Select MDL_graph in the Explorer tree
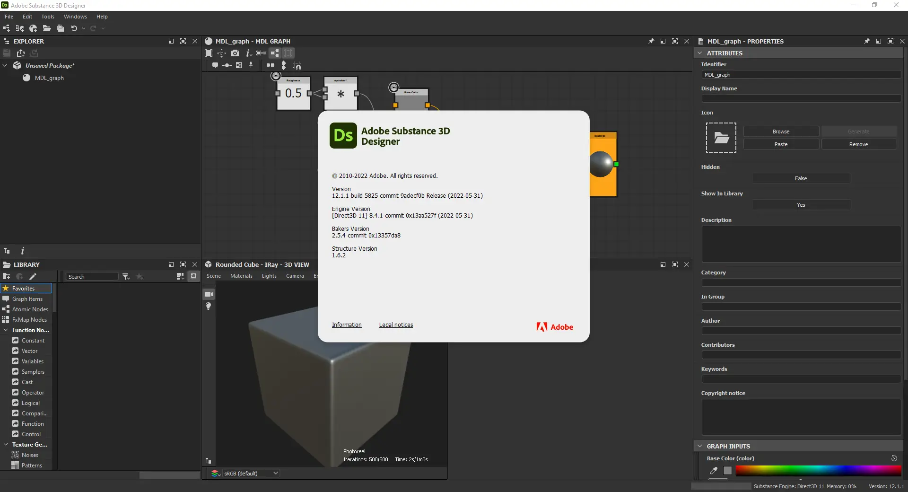The image size is (908, 492). click(x=49, y=78)
